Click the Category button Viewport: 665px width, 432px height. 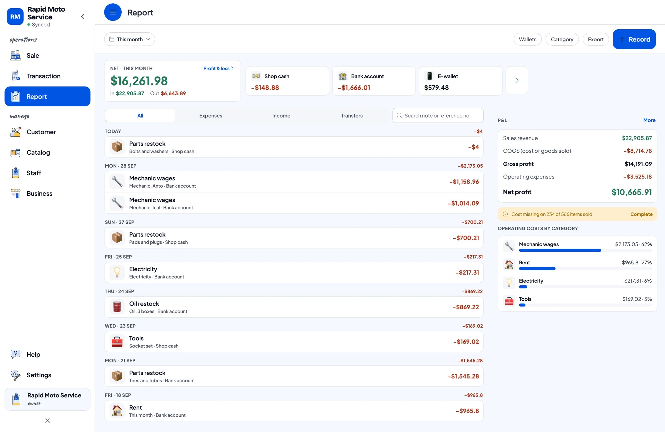[x=562, y=39]
